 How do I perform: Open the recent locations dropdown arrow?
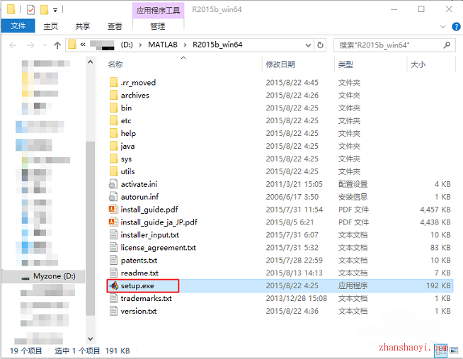point(45,45)
